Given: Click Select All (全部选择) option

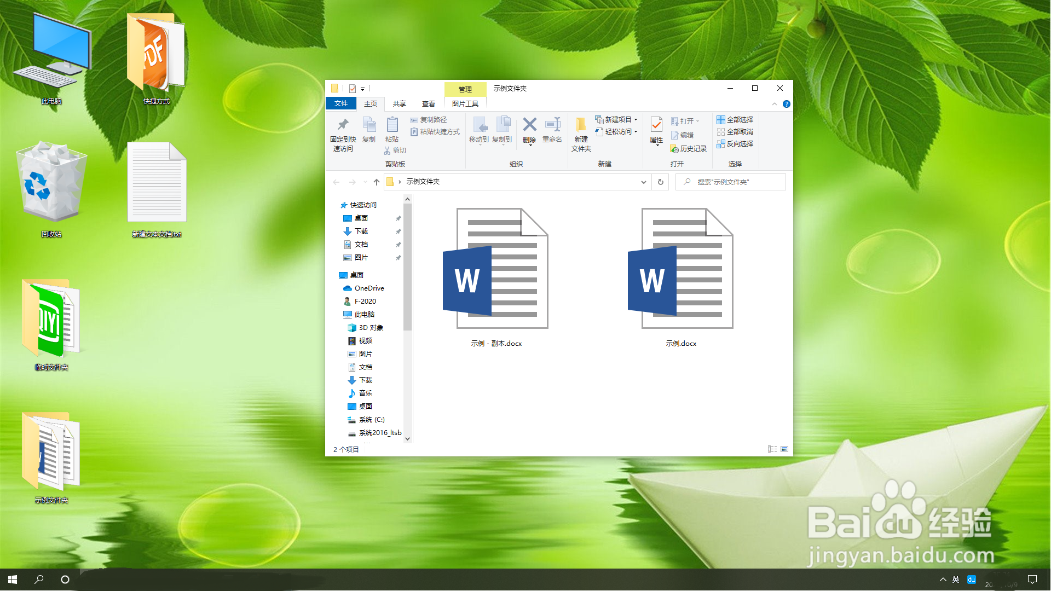Looking at the screenshot, I should click(x=735, y=120).
